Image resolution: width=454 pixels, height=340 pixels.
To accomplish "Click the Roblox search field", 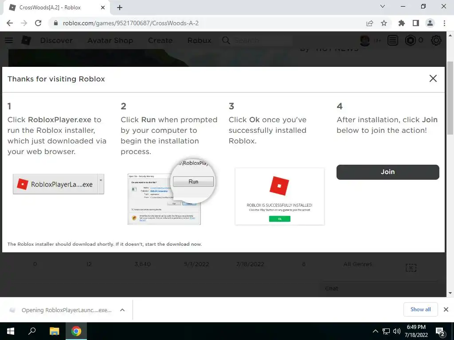I will [262, 40].
